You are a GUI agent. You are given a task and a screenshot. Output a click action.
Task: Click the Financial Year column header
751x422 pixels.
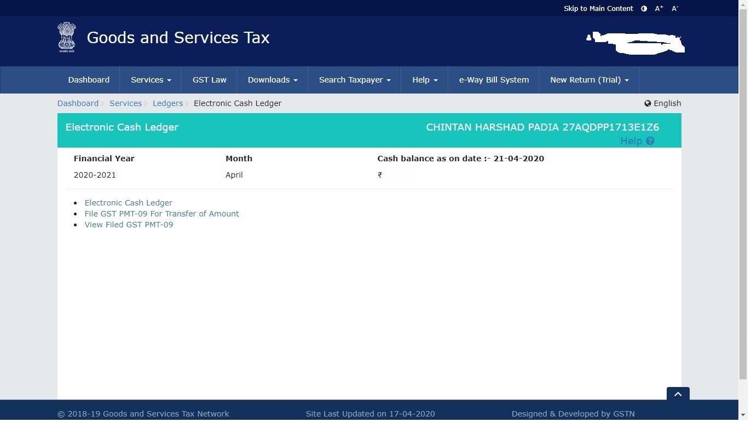pyautogui.click(x=104, y=159)
